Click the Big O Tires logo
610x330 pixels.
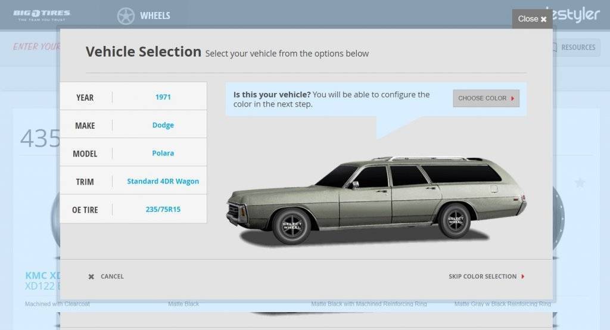[x=42, y=15]
